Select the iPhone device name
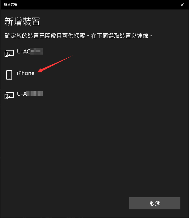Screen dimensions: 189x218 pos(26,73)
